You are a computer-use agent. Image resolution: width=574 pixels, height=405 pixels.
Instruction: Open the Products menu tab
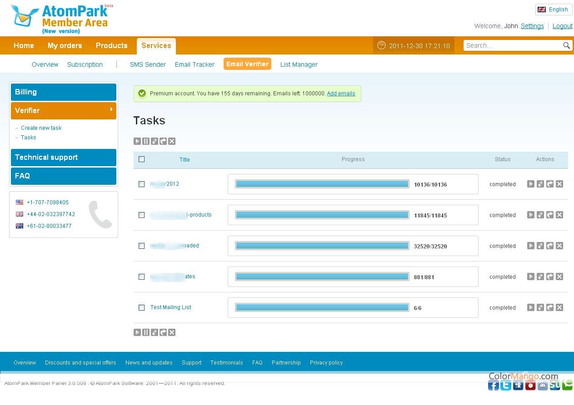(x=111, y=45)
